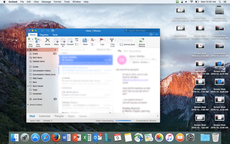Viewport: 230px width, 144px height.
Task: Click the Reply icon in ribbon
Action: tap(56, 40)
